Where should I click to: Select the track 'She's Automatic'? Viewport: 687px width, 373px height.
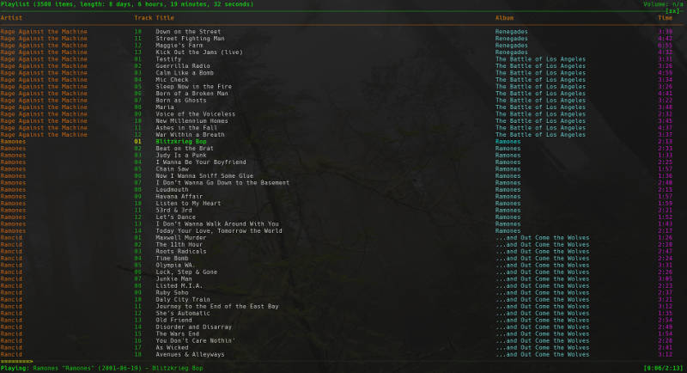[x=183, y=313]
